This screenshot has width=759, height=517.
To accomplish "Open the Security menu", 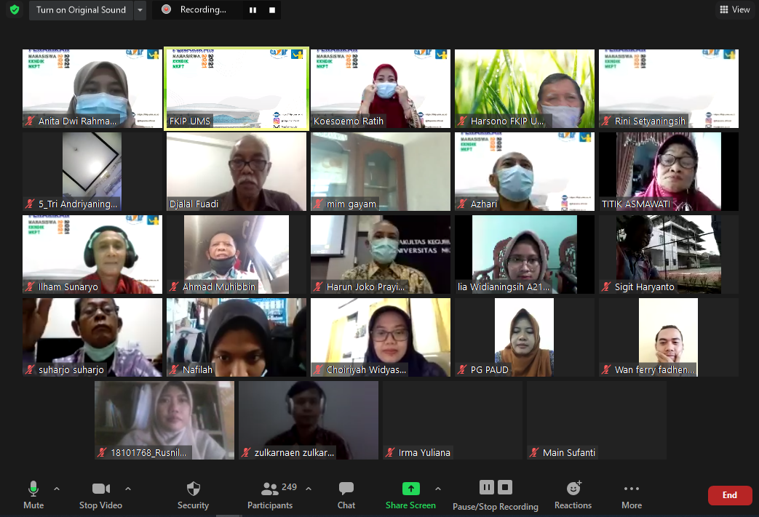I will (193, 494).
